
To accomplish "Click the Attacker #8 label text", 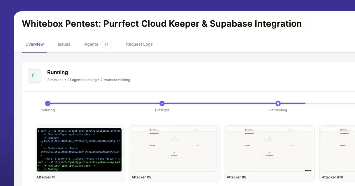I will pyautogui.click(x=236, y=177).
